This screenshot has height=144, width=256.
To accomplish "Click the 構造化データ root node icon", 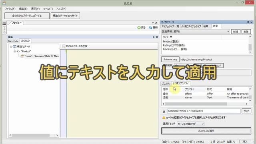I will [14, 46].
